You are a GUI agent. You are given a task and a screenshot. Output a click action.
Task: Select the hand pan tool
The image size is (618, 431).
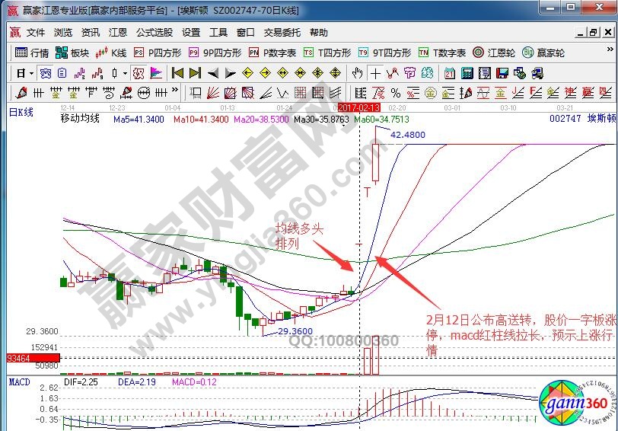click(357, 73)
